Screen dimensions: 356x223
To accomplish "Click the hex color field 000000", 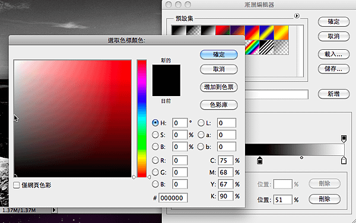I will click(173, 198).
